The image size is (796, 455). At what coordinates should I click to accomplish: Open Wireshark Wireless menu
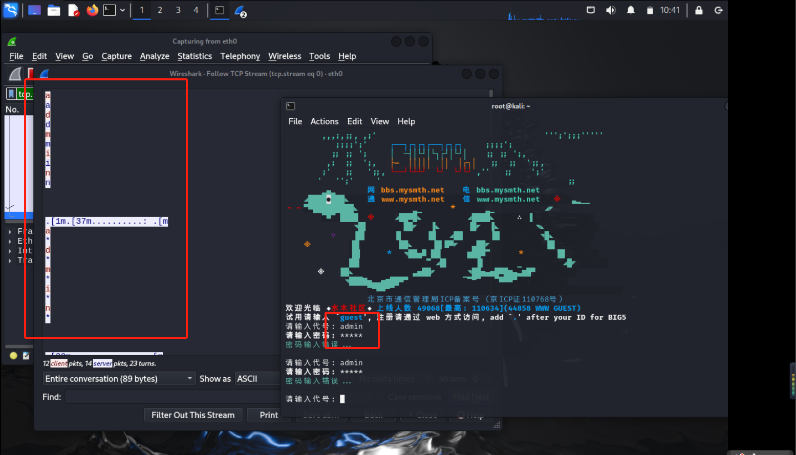click(285, 56)
